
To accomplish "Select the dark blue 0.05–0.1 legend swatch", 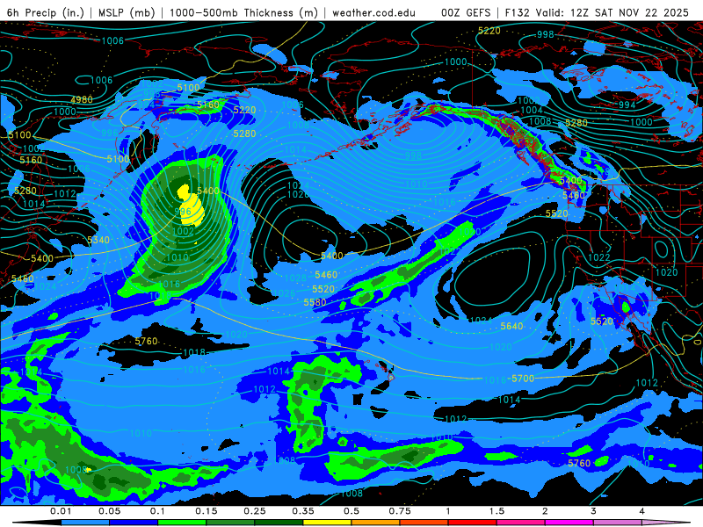I will 134,523.
